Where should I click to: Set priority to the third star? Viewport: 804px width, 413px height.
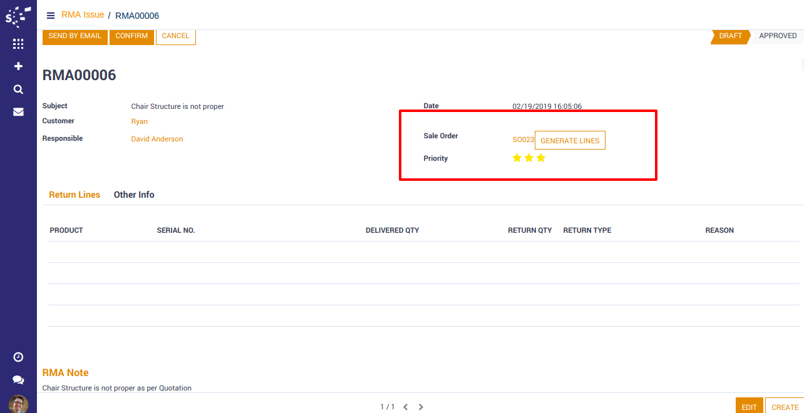pyautogui.click(x=541, y=158)
